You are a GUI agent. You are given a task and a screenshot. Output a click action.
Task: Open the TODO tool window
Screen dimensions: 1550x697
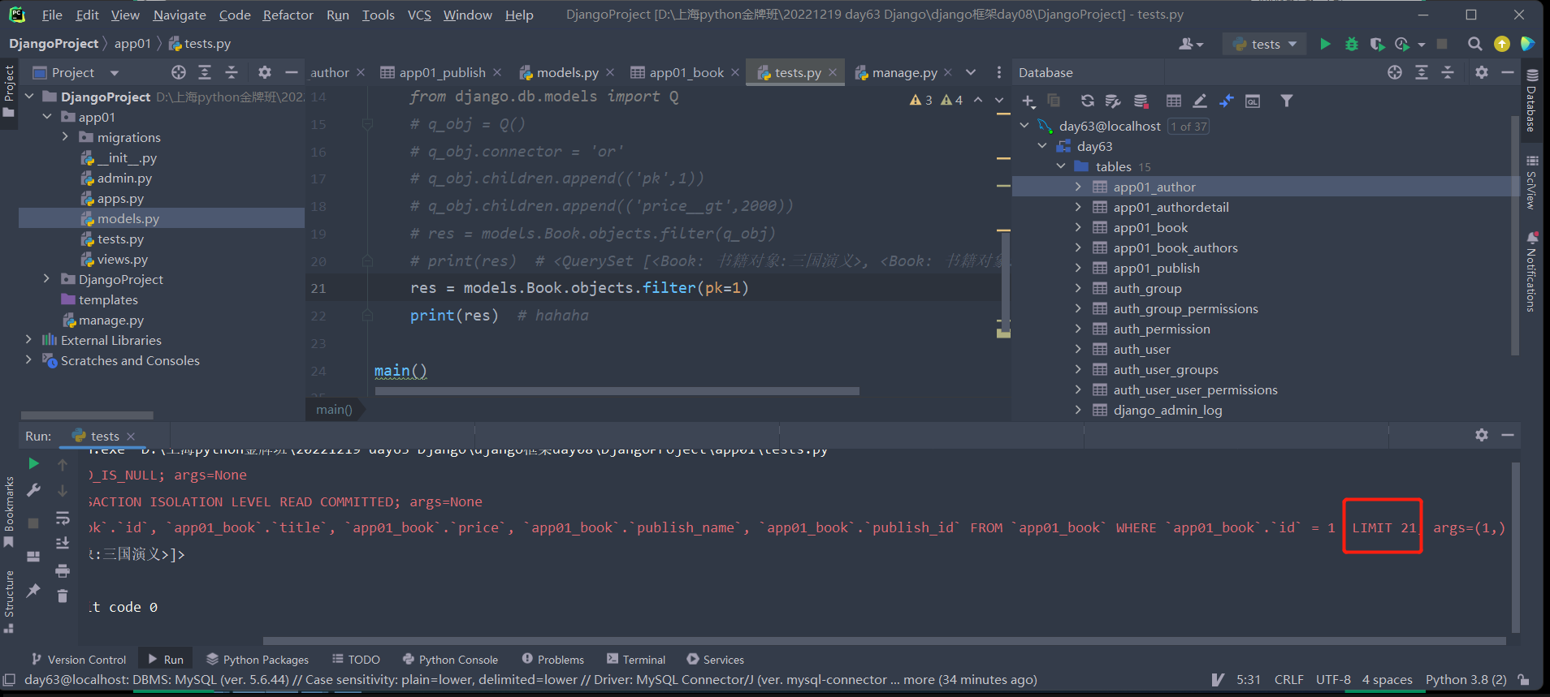point(356,660)
